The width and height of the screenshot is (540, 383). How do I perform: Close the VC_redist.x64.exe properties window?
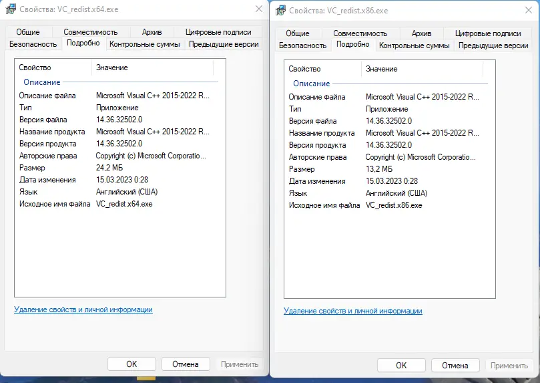click(258, 9)
